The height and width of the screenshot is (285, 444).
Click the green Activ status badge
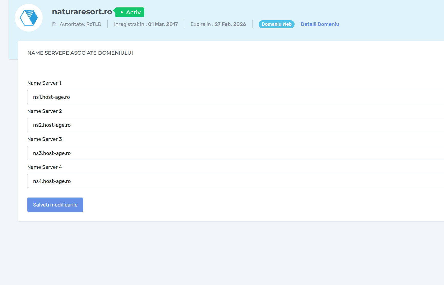coord(130,12)
